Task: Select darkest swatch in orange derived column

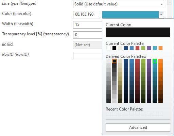Action: pyautogui.click(x=160, y=101)
